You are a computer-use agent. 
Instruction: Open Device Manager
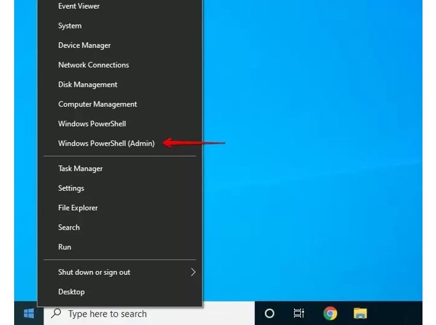(x=84, y=45)
